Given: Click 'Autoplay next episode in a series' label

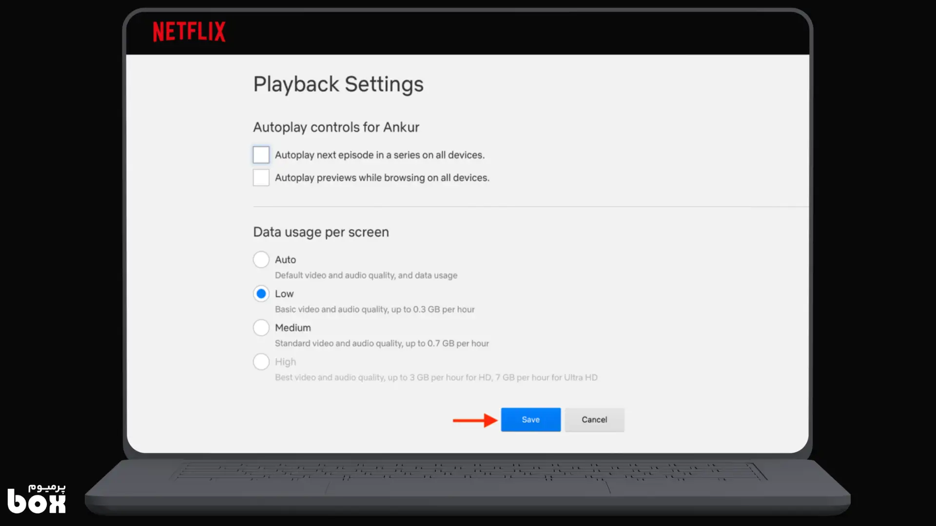Looking at the screenshot, I should 380,155.
